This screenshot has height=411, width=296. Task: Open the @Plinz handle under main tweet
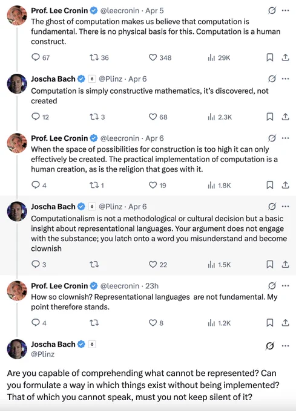coord(42,354)
